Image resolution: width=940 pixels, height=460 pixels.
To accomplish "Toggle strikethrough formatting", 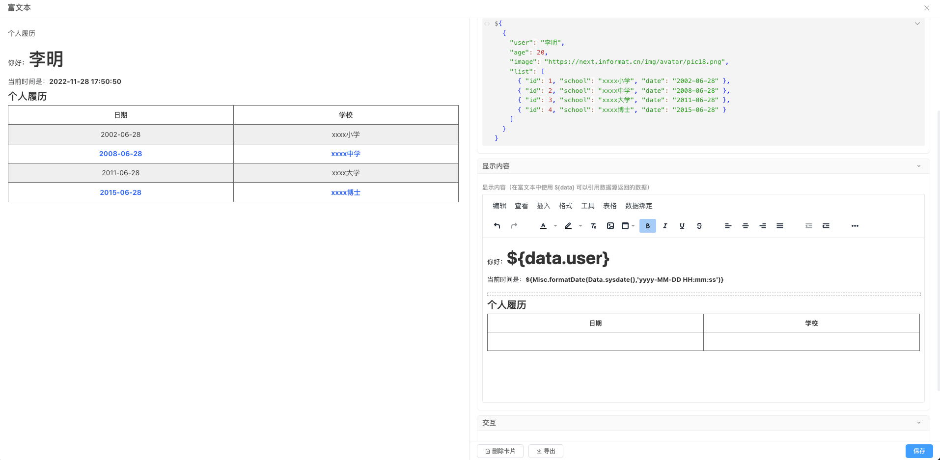I will [699, 226].
